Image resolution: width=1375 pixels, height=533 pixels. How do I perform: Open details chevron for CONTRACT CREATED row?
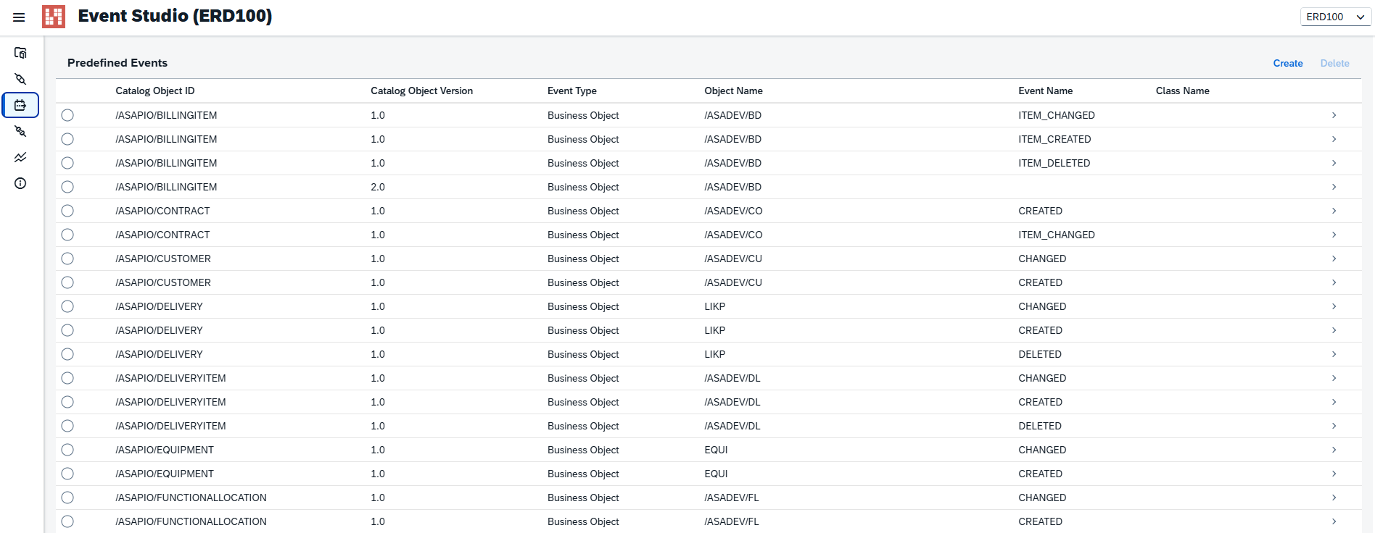(x=1334, y=211)
